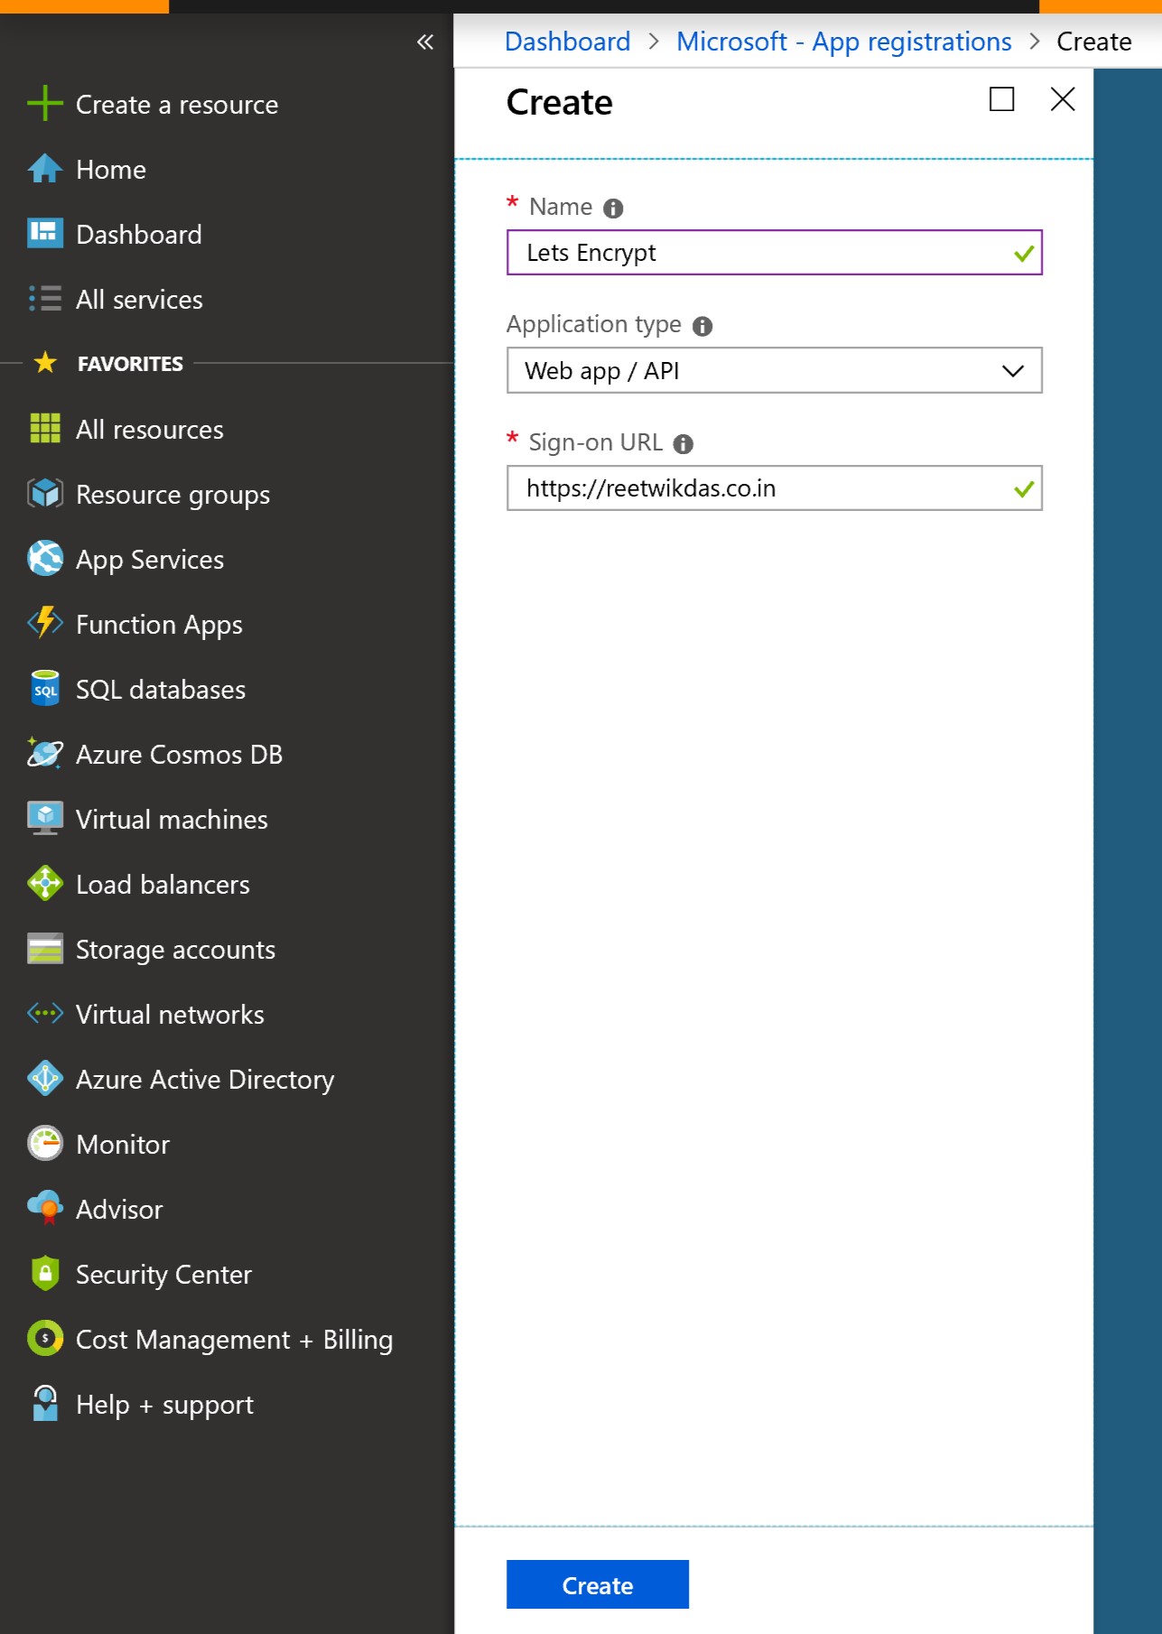Click the Azure Cosmos DB planet icon

[45, 754]
